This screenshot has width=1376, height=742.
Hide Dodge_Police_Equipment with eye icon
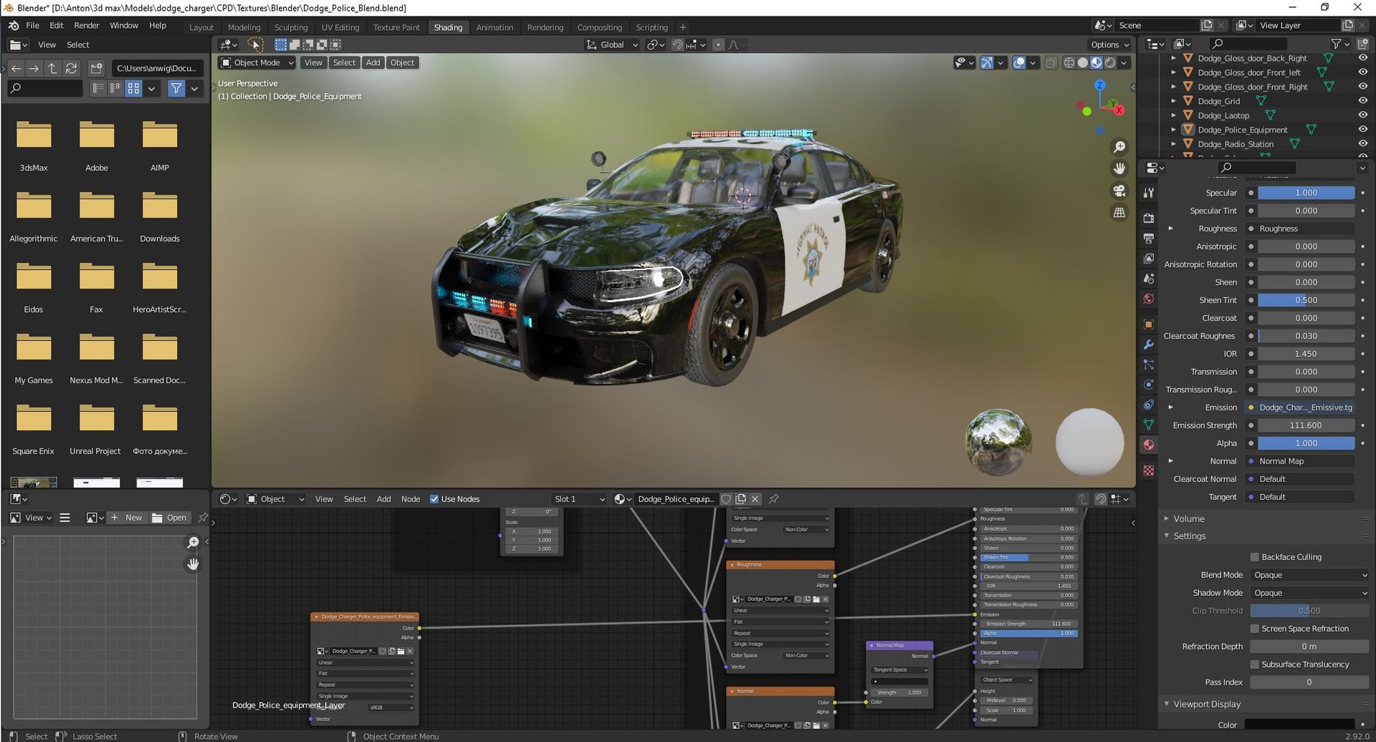[x=1362, y=130]
